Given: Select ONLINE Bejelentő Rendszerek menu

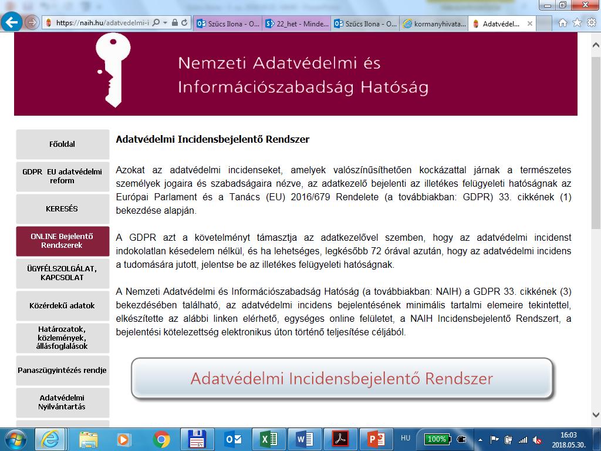Looking at the screenshot, I should click(62, 241).
